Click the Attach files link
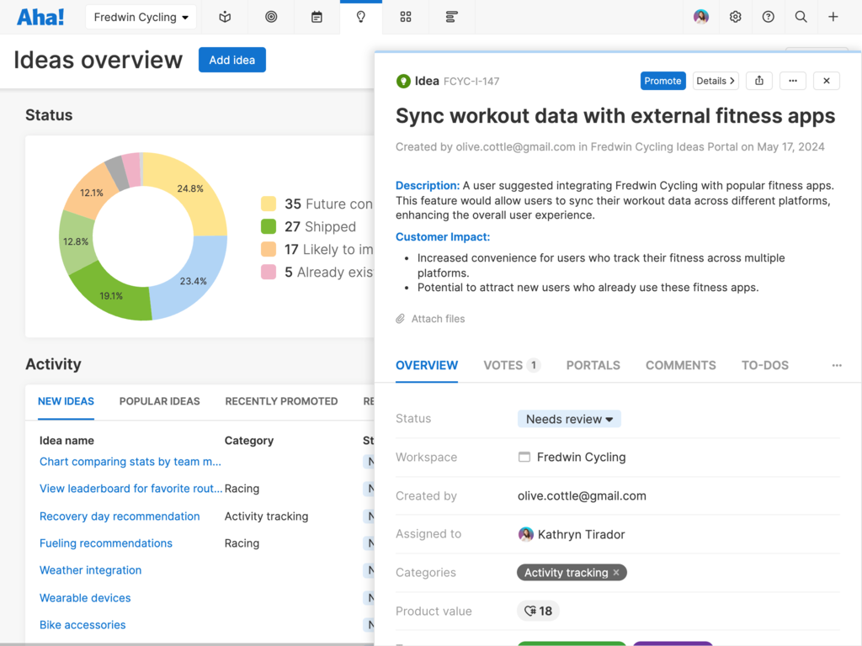This screenshot has height=646, width=862. pyautogui.click(x=438, y=319)
